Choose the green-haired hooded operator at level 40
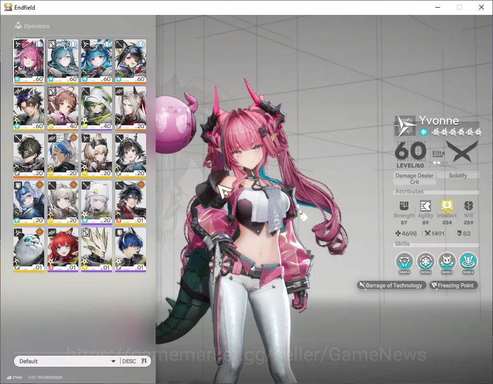The height and width of the screenshot is (384, 493). click(97, 108)
